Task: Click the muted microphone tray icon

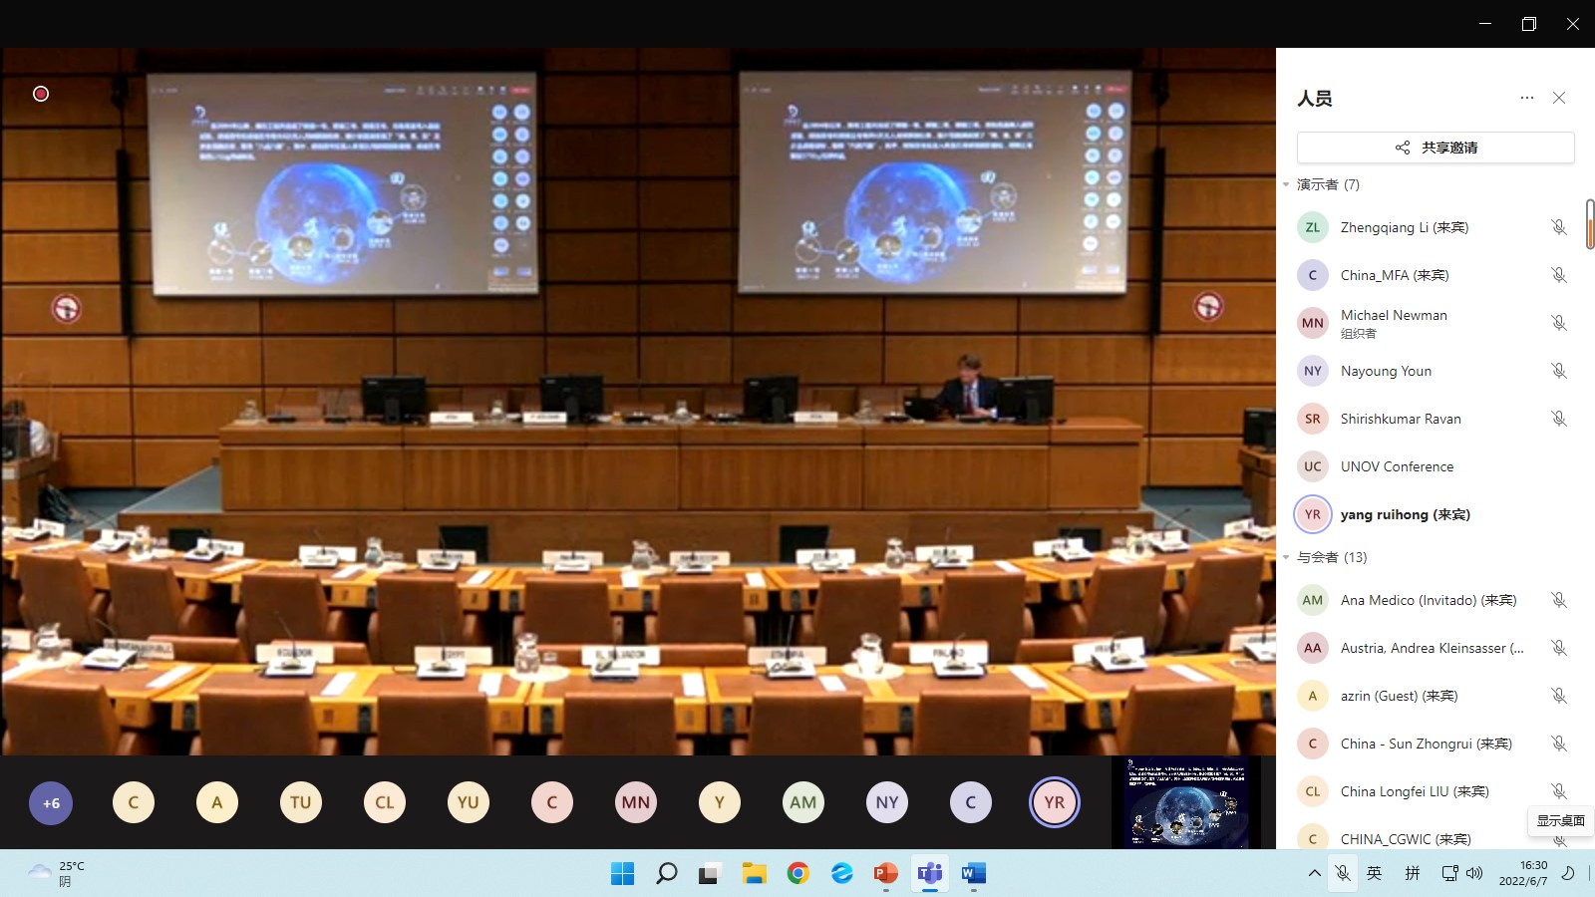Action: click(1343, 874)
